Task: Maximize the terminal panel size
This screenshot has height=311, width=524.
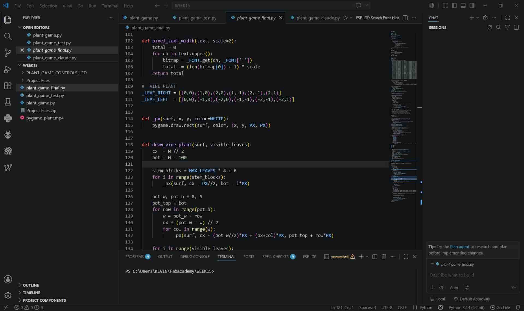Action: pyautogui.click(x=406, y=257)
